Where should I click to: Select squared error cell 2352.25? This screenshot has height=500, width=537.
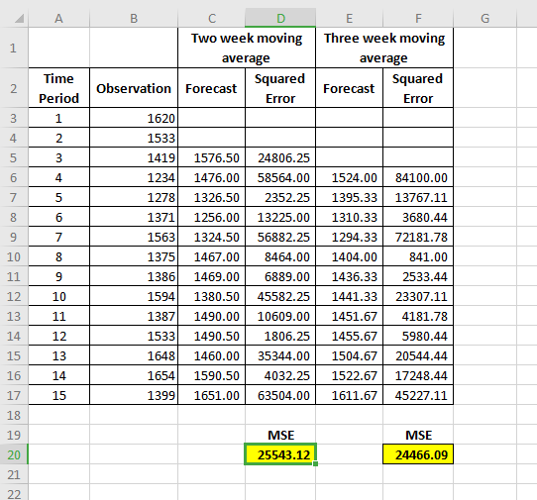(280, 197)
